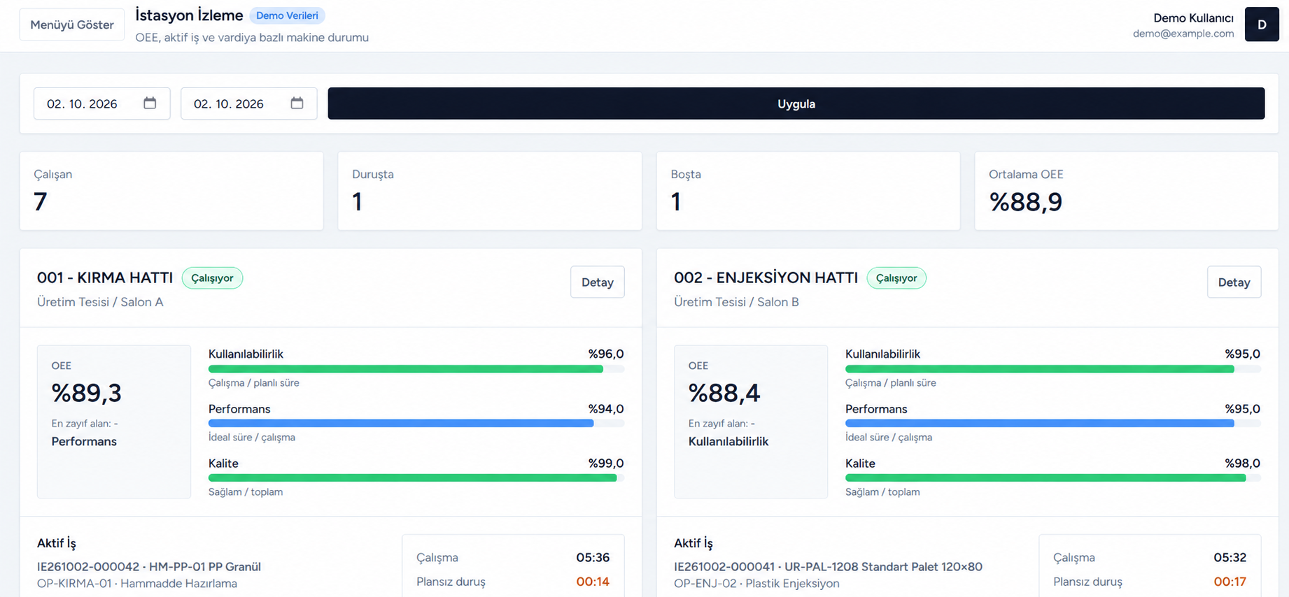The height and width of the screenshot is (597, 1289).
Task: Click job IE261002-000041 · UR-PAL-1208 Standart Palet
Action: (828, 567)
